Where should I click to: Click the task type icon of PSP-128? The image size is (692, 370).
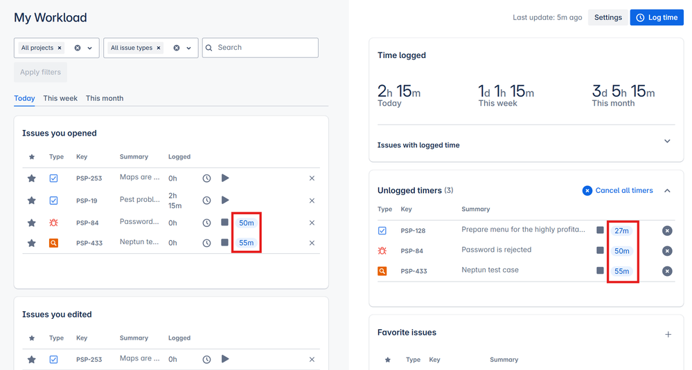point(382,230)
